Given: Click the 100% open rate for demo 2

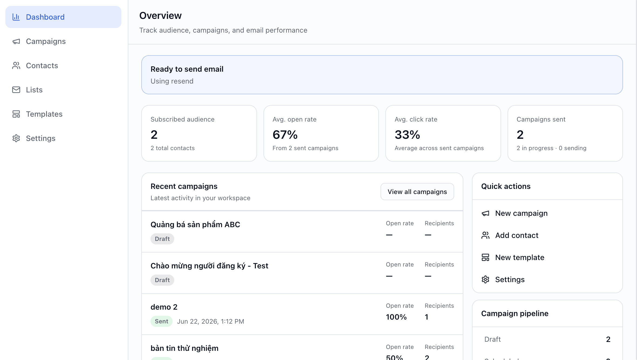Looking at the screenshot, I should 396,317.
